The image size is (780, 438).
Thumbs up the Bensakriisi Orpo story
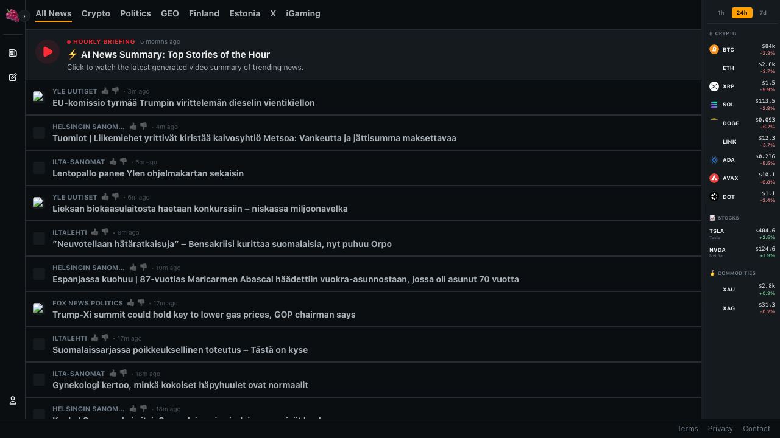click(x=95, y=232)
